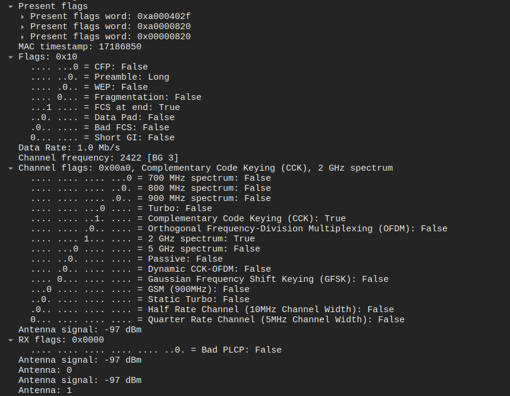Select the FCS at end: True line
The height and width of the screenshot is (396, 510).
pyautogui.click(x=105, y=108)
